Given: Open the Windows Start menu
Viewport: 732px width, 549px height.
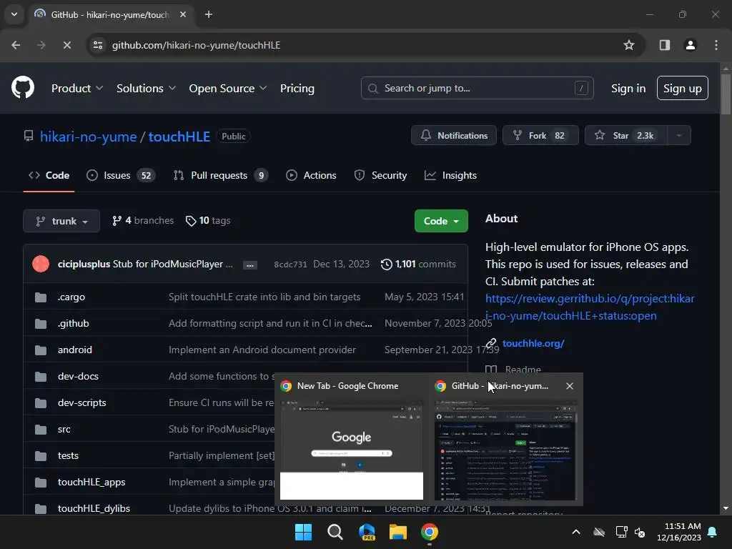Looking at the screenshot, I should click(x=303, y=532).
